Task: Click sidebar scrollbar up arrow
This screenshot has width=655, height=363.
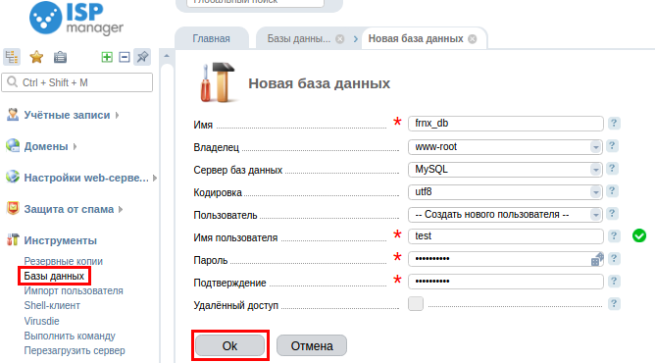Action: pos(167,56)
